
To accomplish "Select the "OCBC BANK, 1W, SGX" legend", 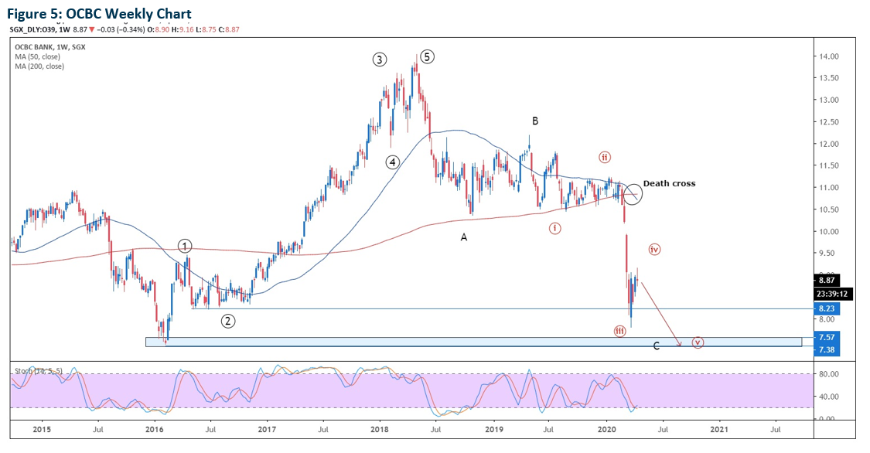I will click(50, 47).
